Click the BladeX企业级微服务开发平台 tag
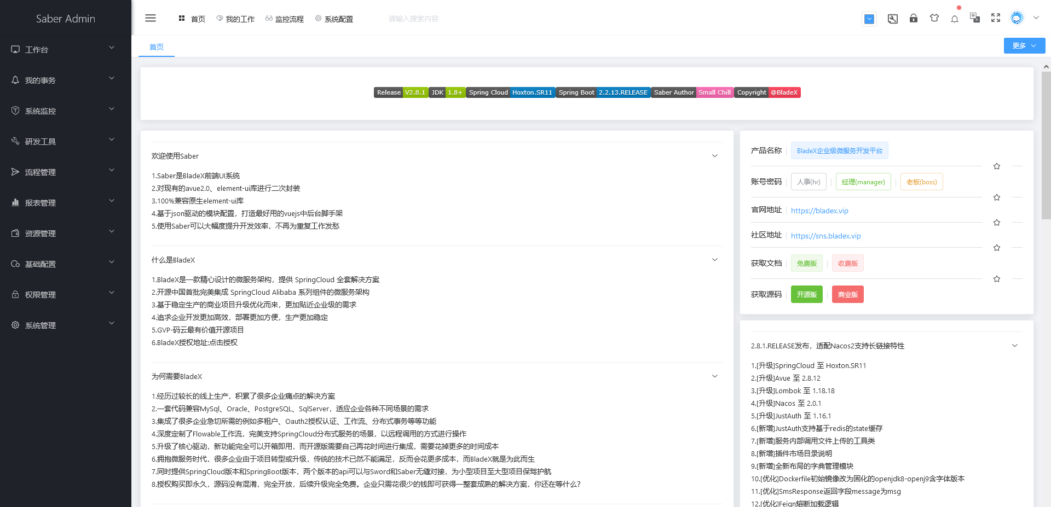 (840, 151)
